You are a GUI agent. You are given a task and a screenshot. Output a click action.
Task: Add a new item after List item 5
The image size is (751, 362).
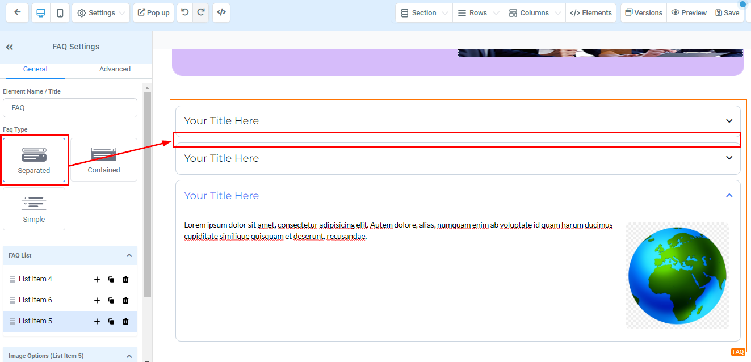click(x=97, y=321)
